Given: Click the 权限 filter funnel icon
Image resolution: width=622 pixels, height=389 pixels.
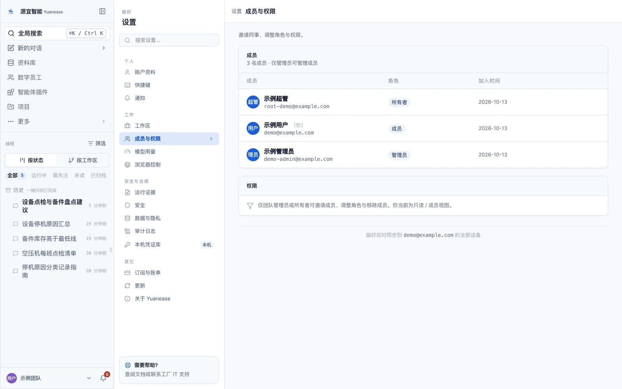Looking at the screenshot, I should (x=250, y=205).
